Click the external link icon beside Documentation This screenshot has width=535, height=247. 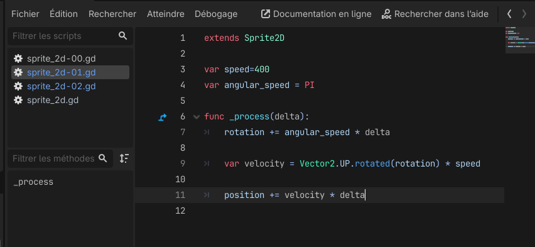[x=266, y=14]
